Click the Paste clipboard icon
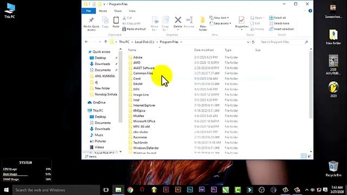This screenshot has height=195, width=347. [116, 20]
